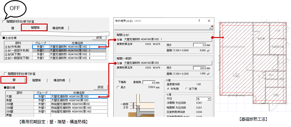Click 設定 button in 土台仕様 section
The height and width of the screenshot is (127, 291).
click(x=99, y=37)
